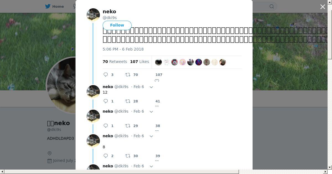Retweet the reply showing 29 retweets
Image resolution: width=332 pixels, height=174 pixels.
pyautogui.click(x=131, y=126)
